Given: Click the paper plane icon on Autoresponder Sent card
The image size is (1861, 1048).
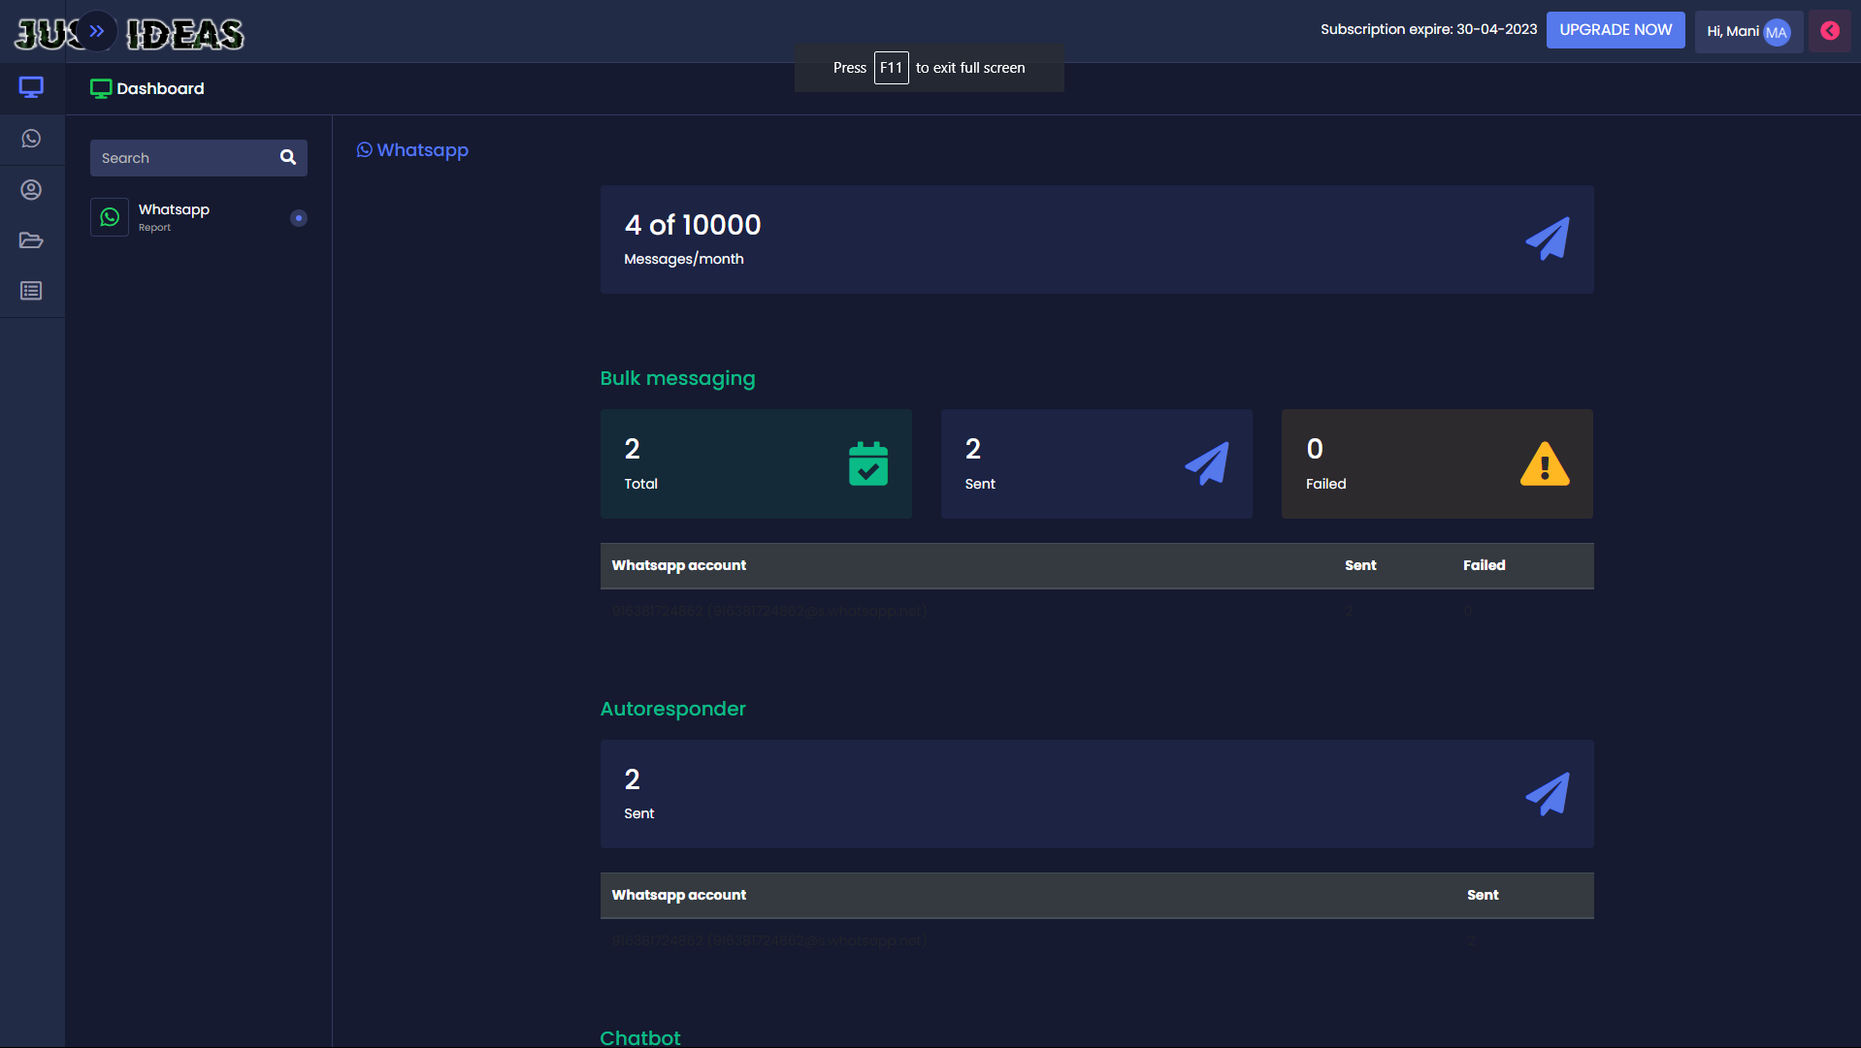Looking at the screenshot, I should pos(1548,794).
